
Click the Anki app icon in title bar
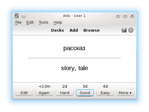click(17, 16)
